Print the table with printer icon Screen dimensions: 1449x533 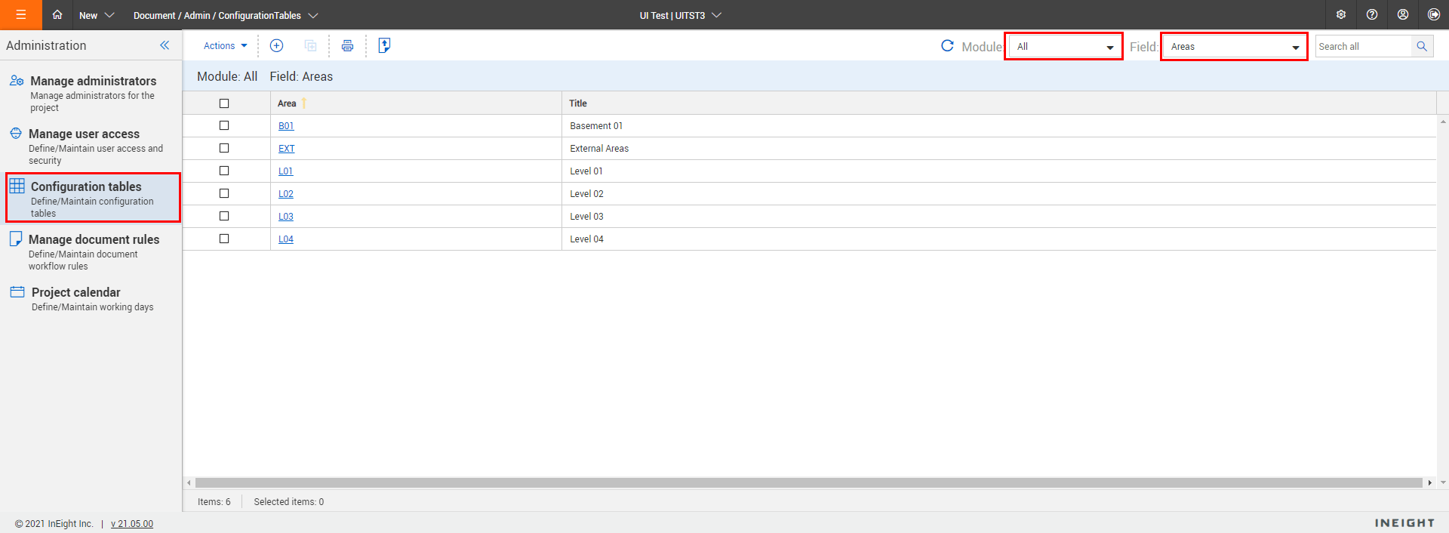(347, 45)
